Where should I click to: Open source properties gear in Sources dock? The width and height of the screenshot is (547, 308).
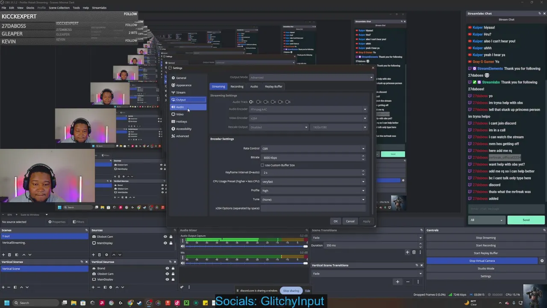tap(106, 255)
